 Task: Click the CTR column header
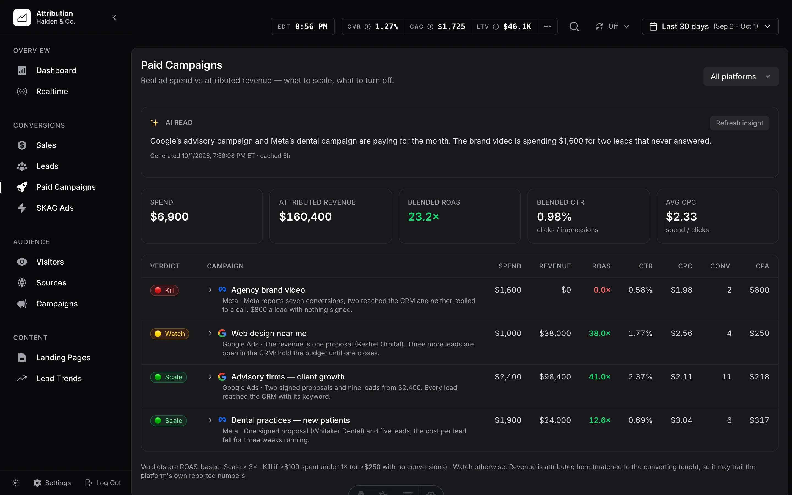point(646,266)
